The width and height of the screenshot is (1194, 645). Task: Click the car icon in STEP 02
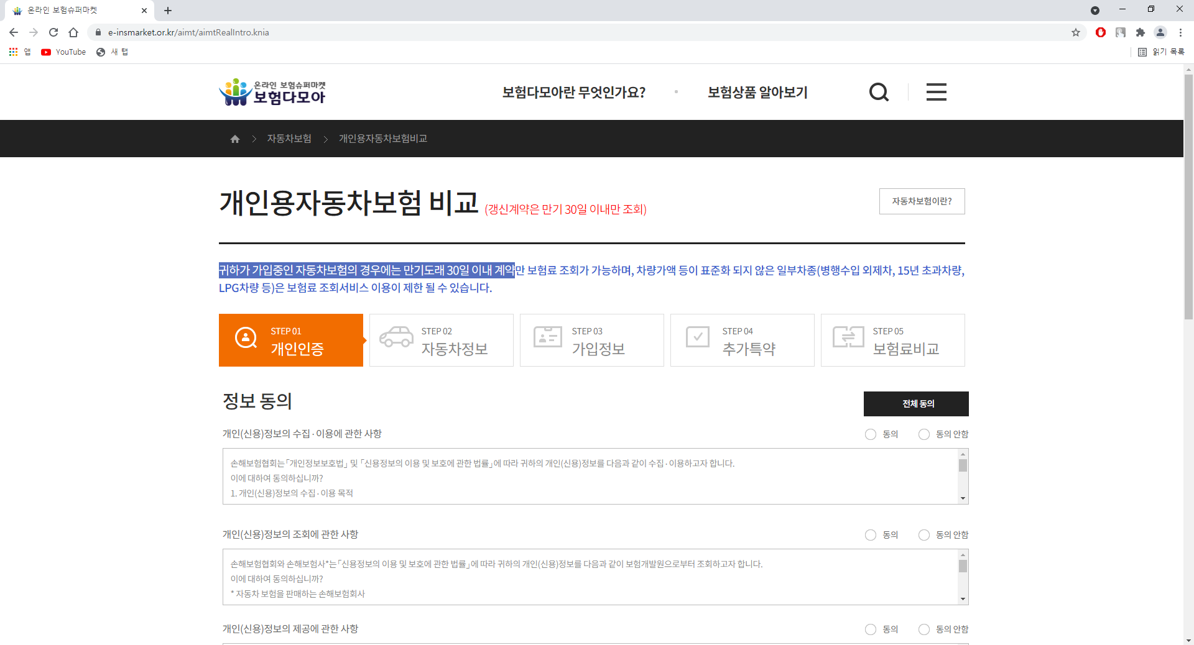(396, 337)
